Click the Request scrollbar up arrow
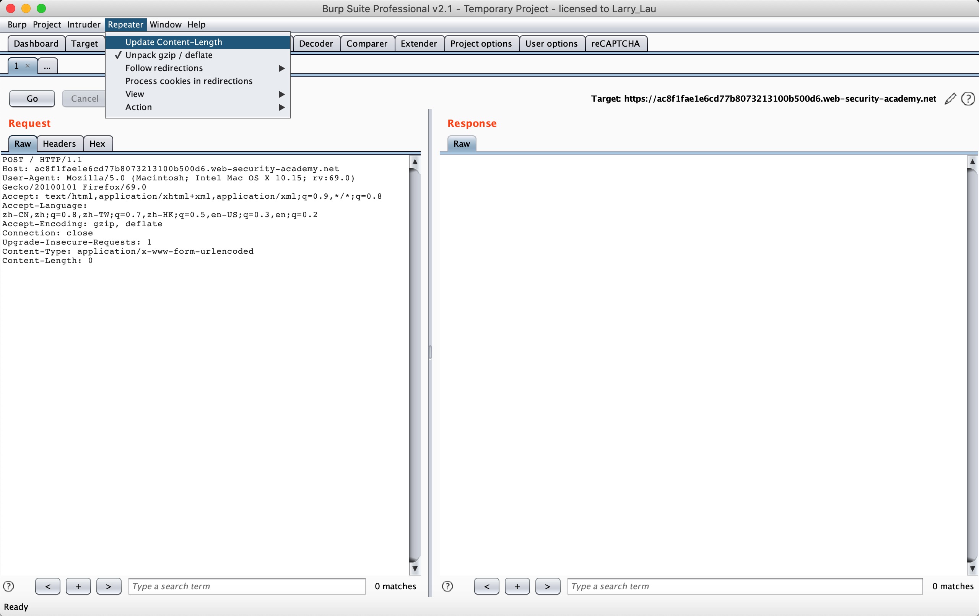This screenshot has height=616, width=979. pyautogui.click(x=415, y=161)
